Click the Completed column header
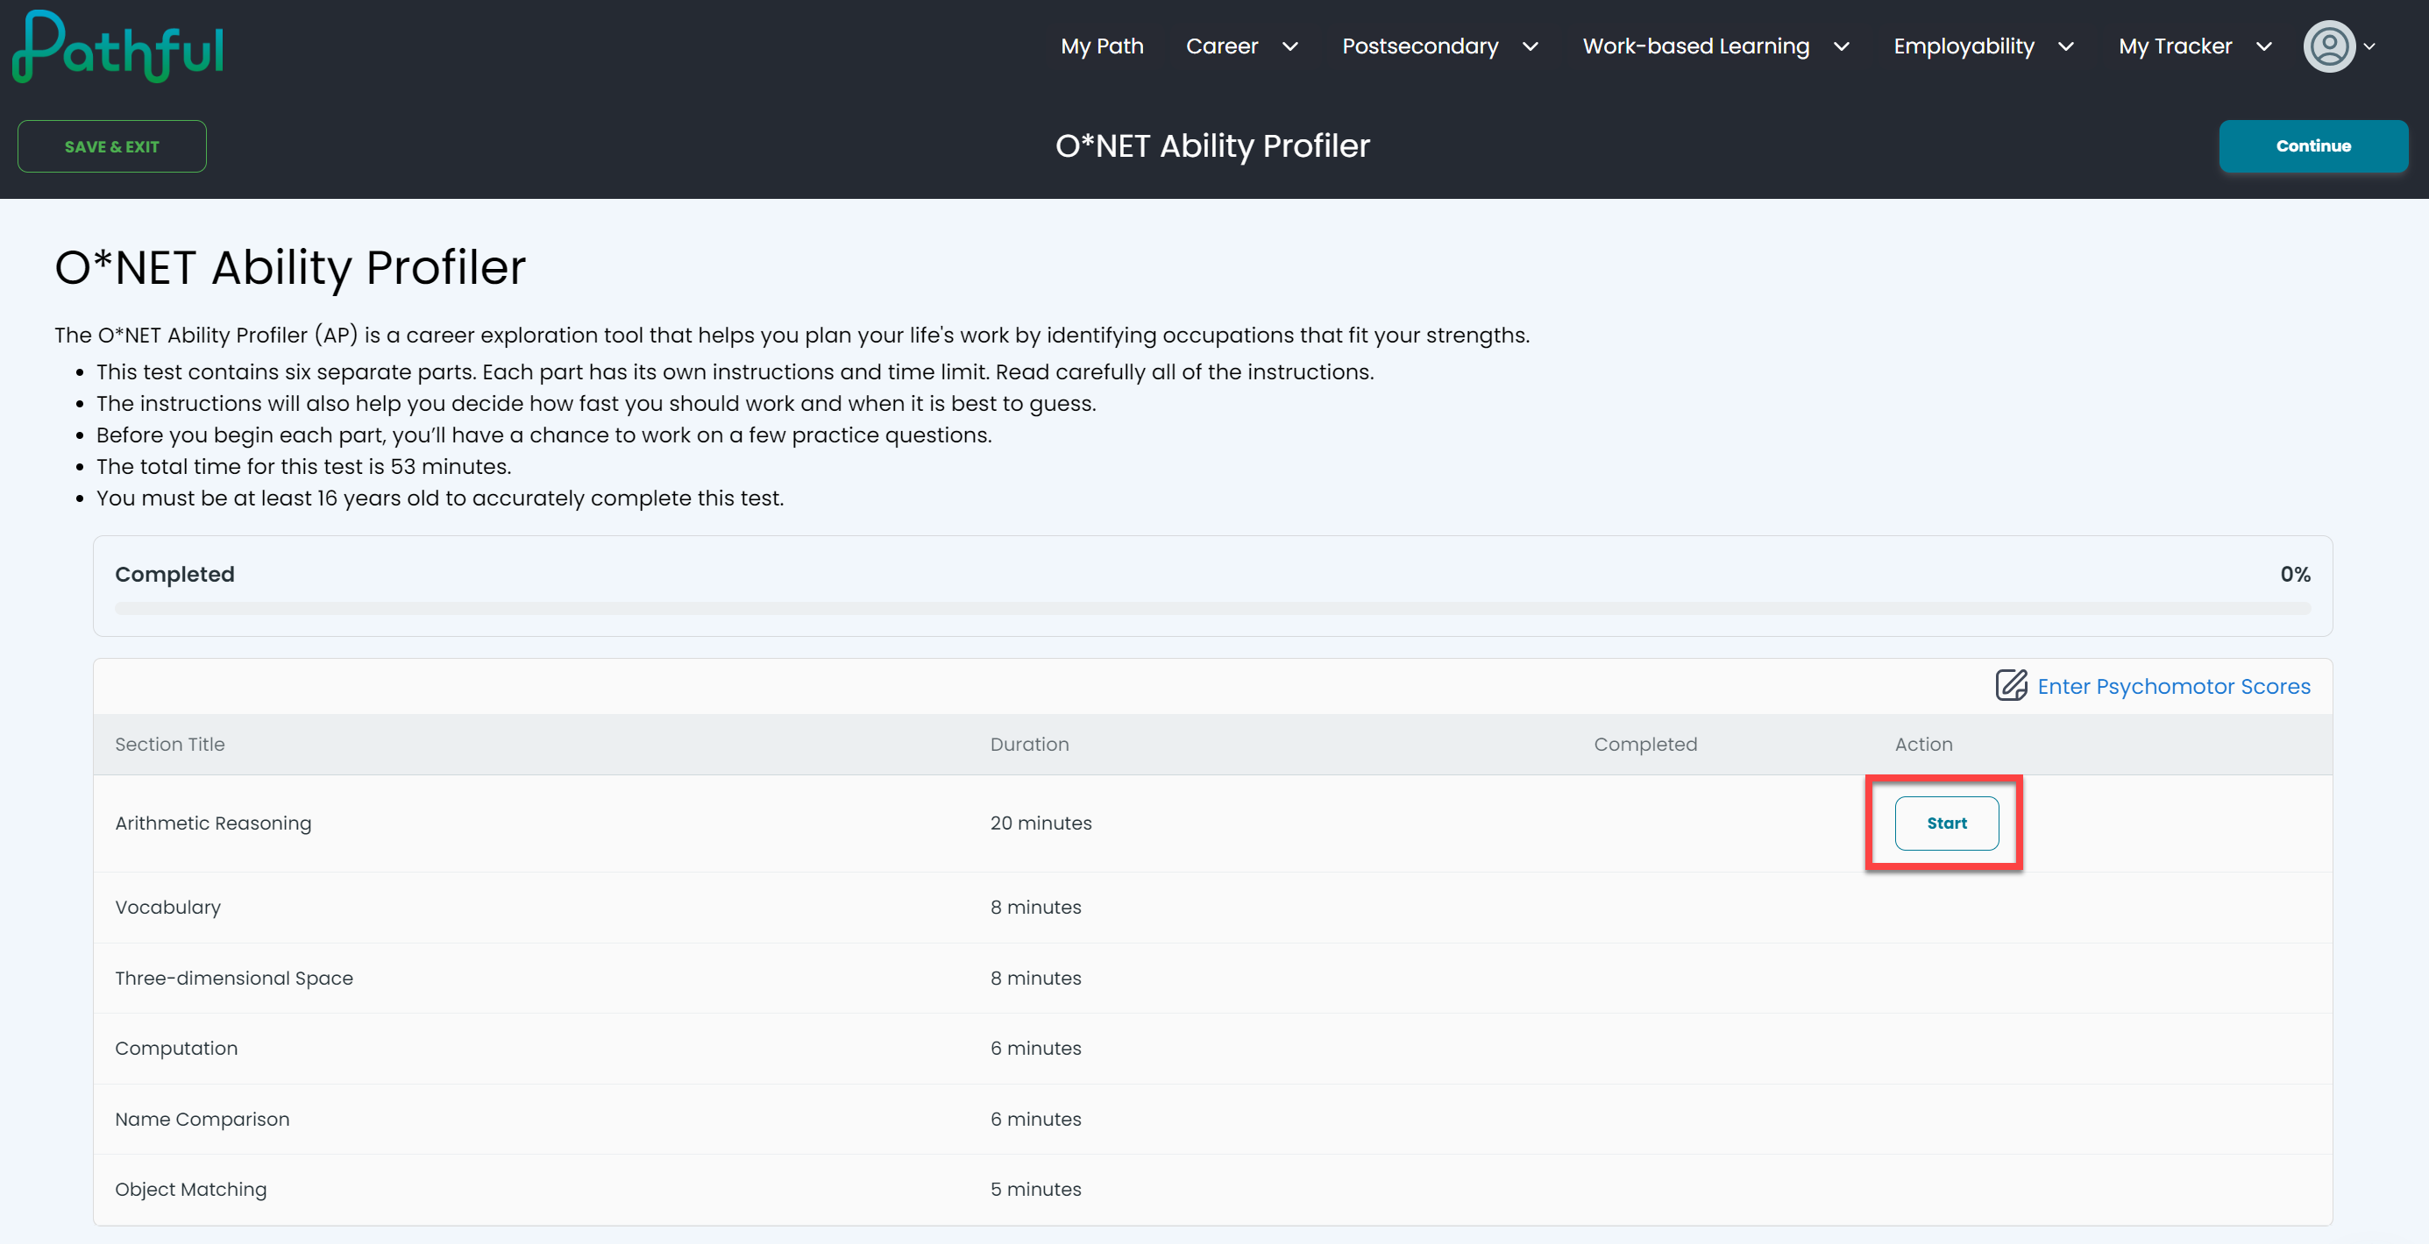Viewport: 2429px width, 1244px height. pos(1645,744)
